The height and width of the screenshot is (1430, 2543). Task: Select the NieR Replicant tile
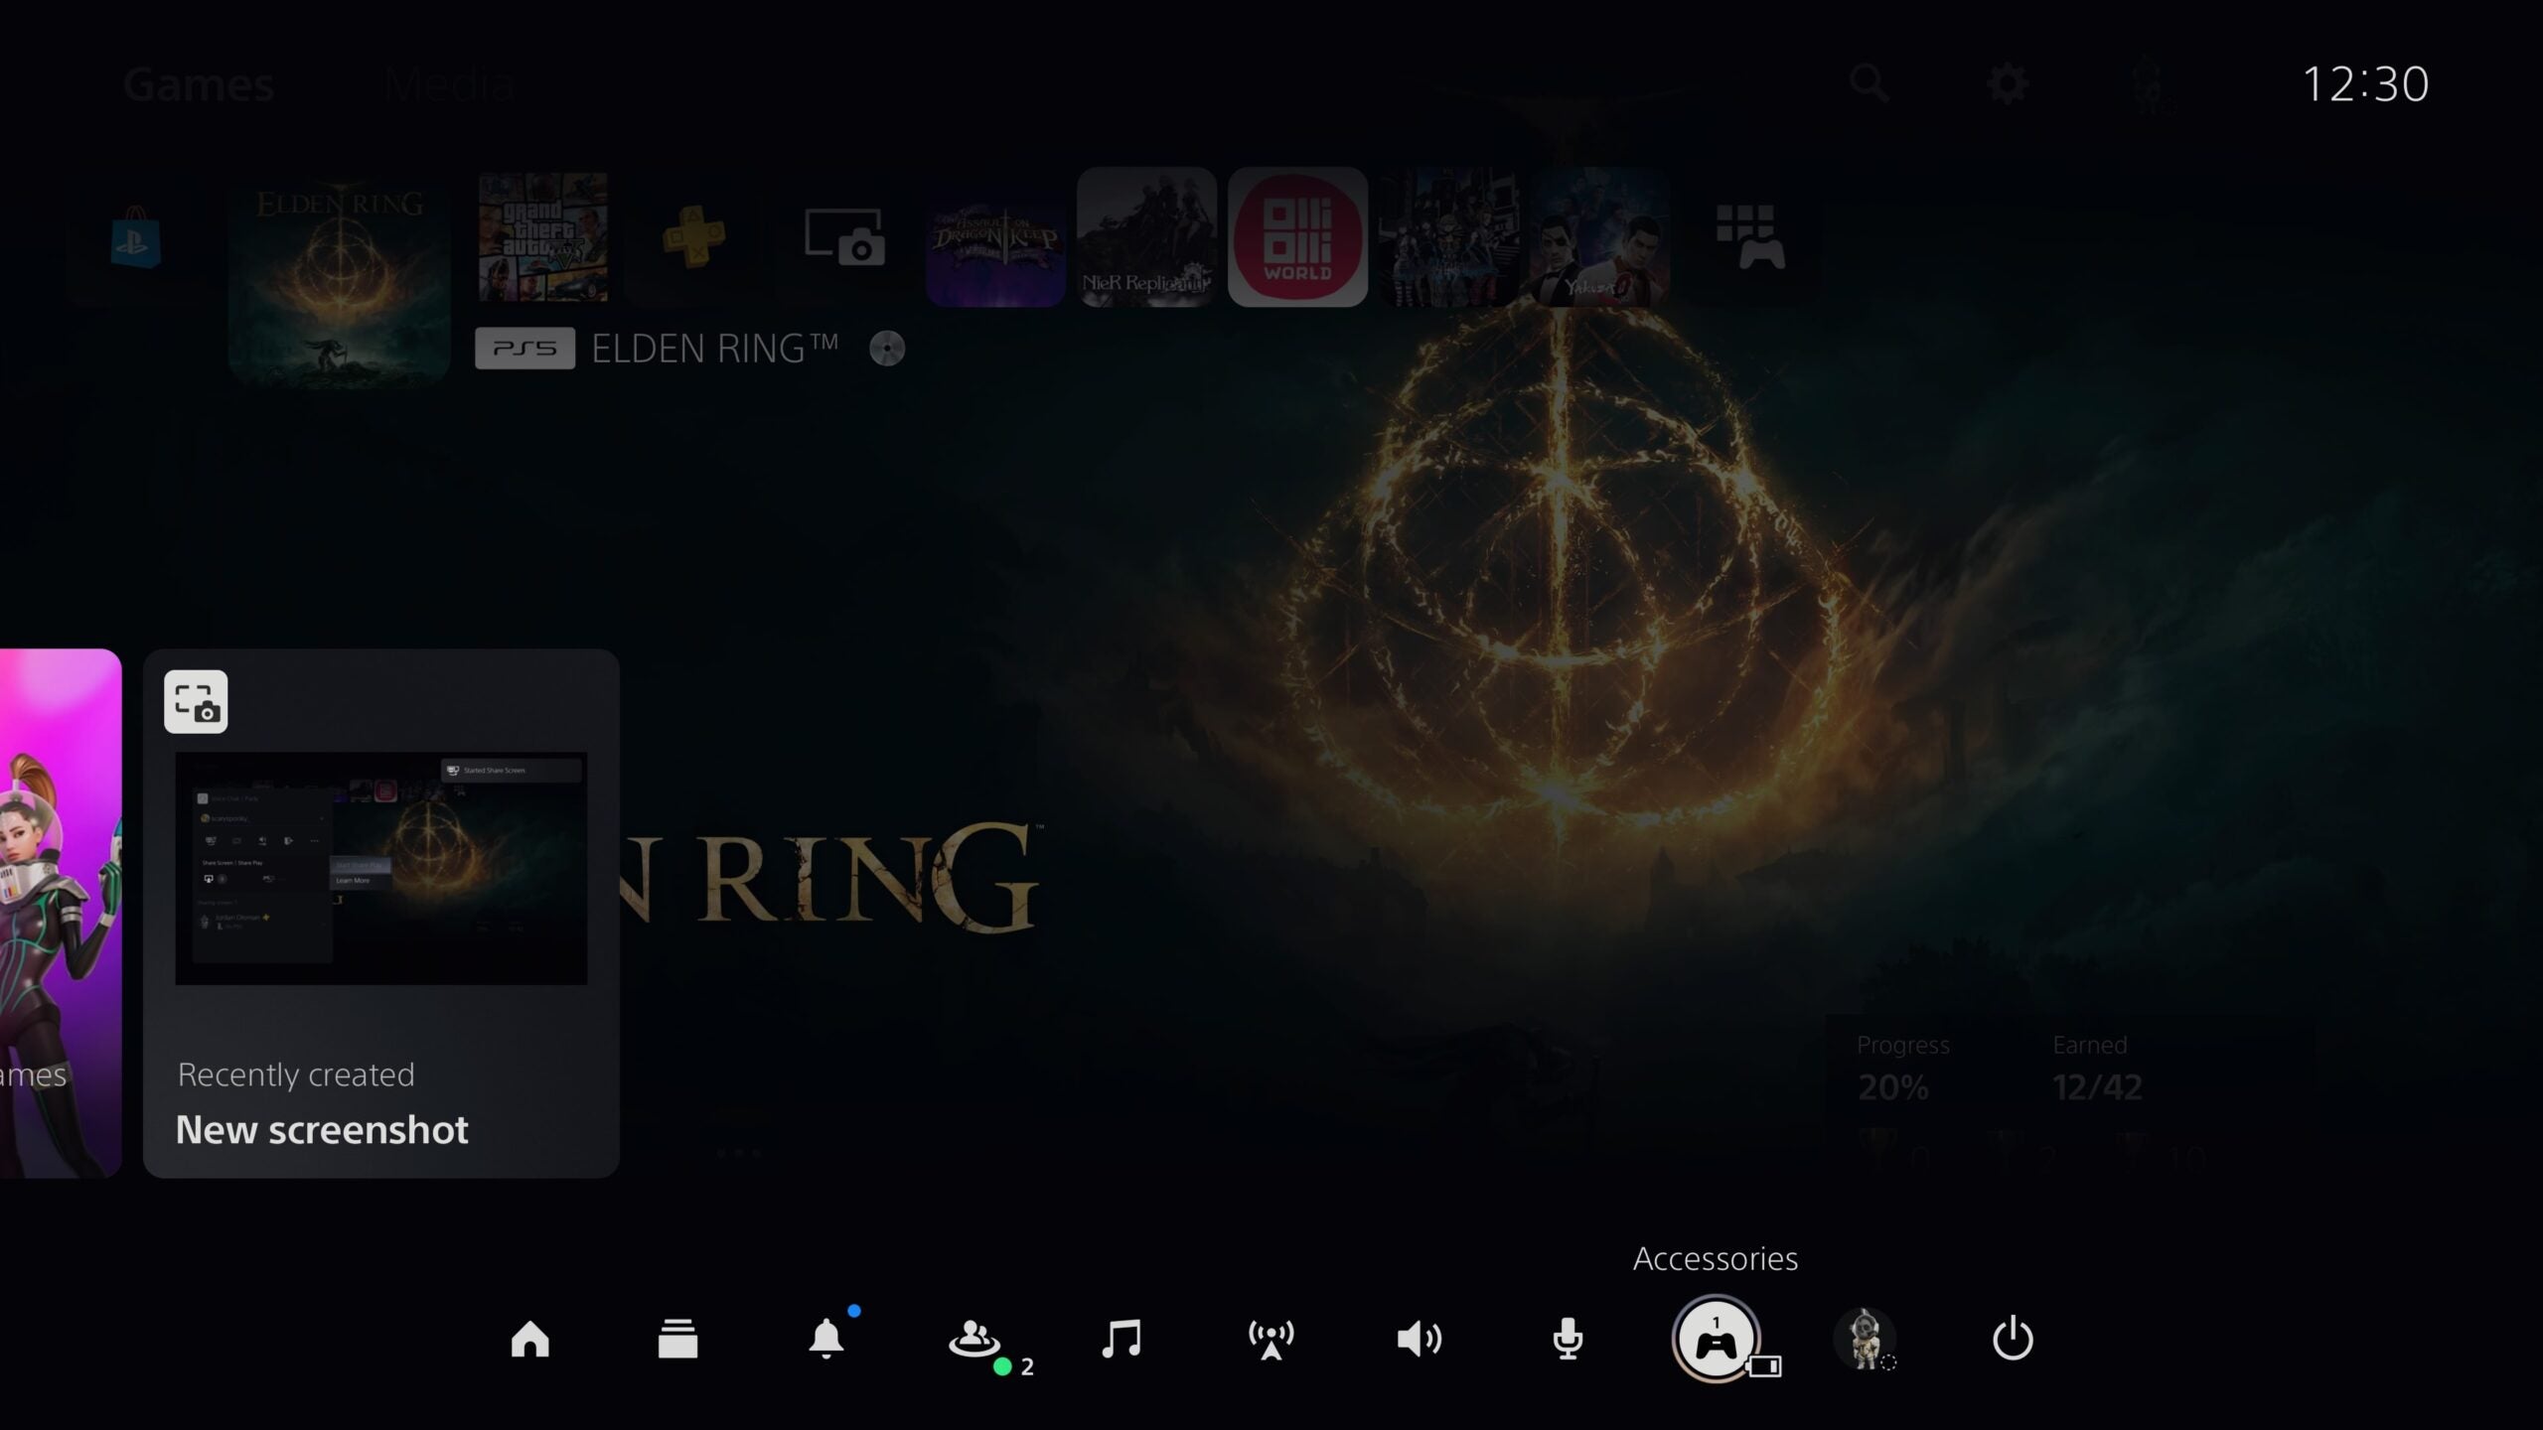1146,237
